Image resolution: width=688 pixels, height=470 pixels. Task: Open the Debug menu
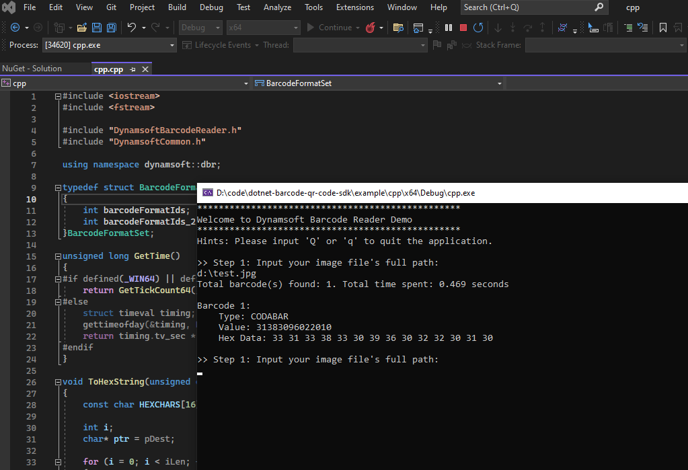[x=211, y=7]
